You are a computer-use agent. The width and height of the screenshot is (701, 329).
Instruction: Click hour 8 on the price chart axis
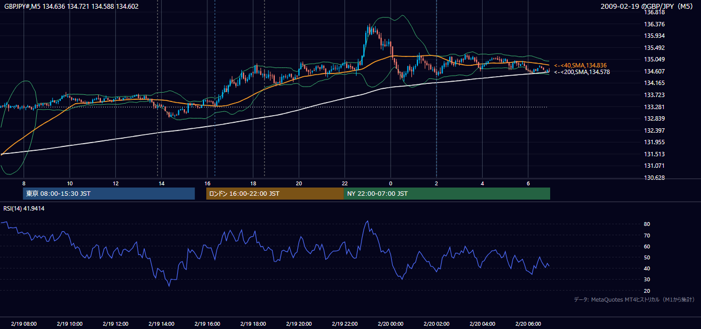point(24,183)
